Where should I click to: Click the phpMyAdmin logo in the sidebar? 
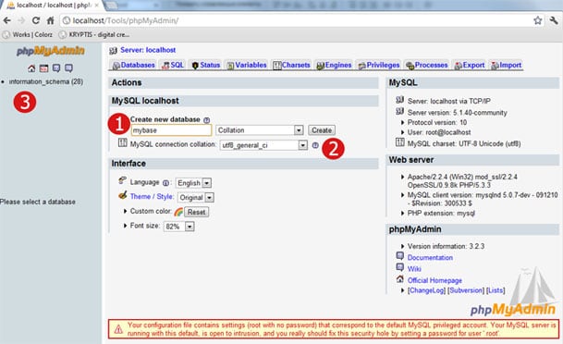51,51
